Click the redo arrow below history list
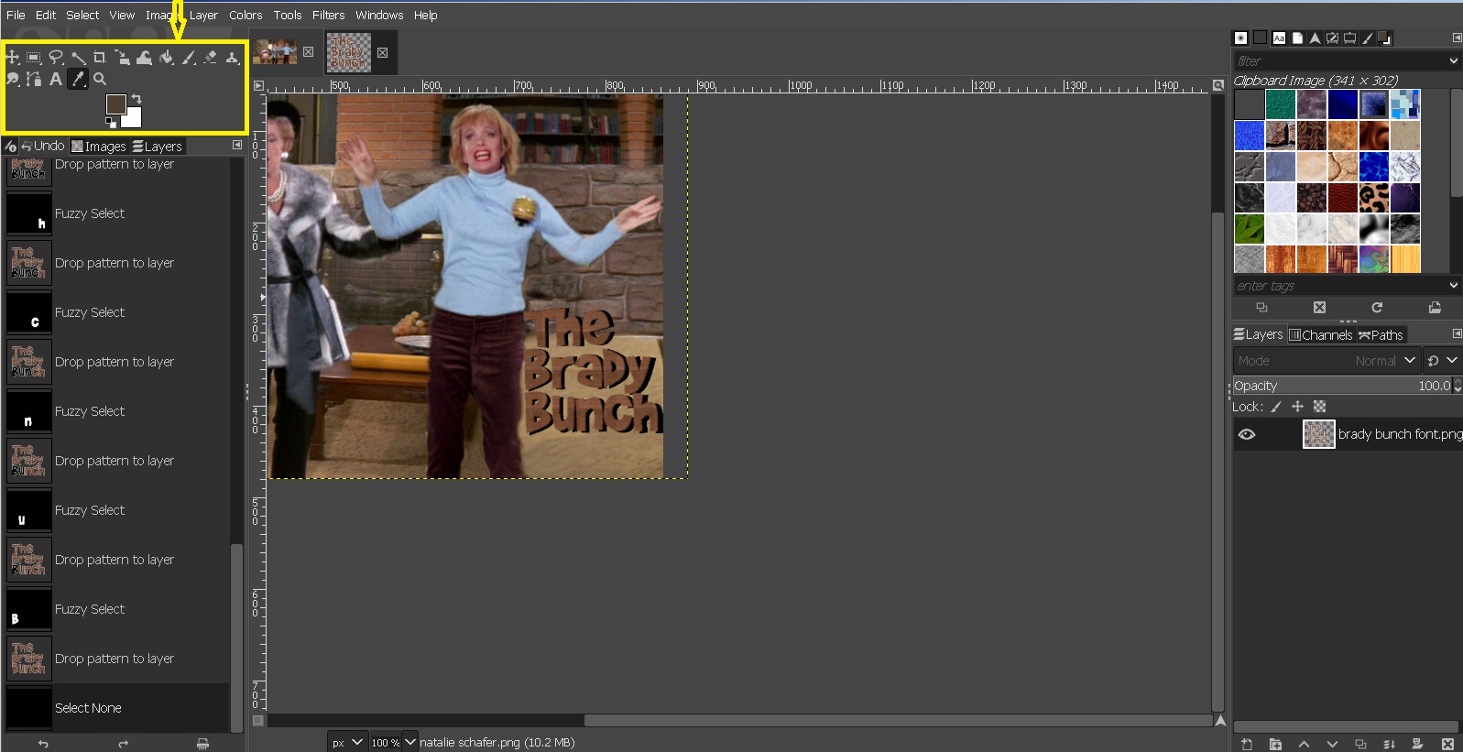This screenshot has width=1463, height=752. [x=123, y=744]
